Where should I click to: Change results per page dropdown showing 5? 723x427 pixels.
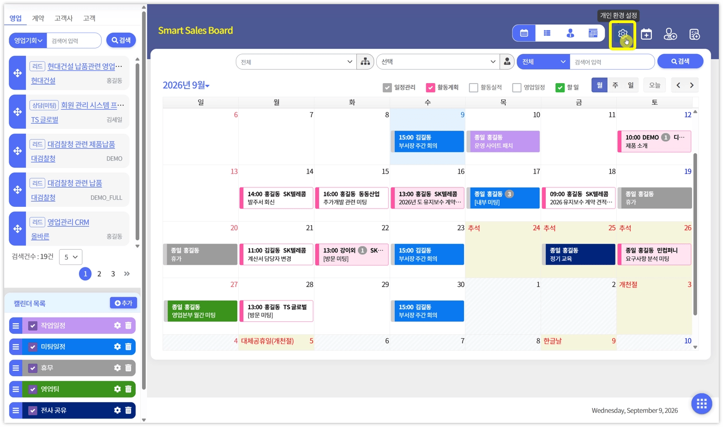pos(71,257)
